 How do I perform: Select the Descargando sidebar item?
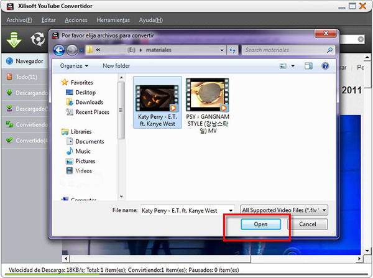(25, 93)
